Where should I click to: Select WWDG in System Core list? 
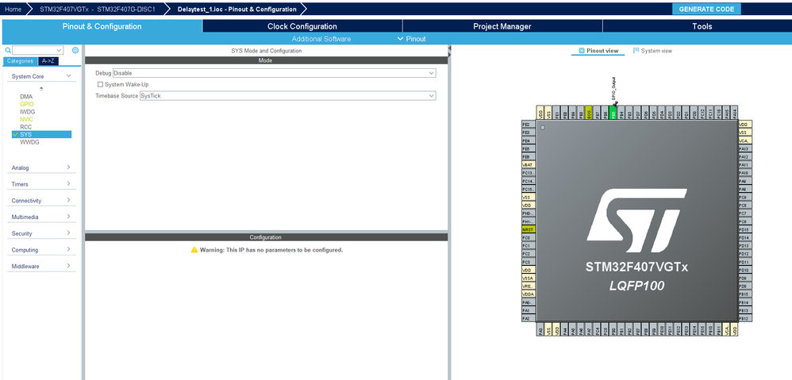[30, 142]
